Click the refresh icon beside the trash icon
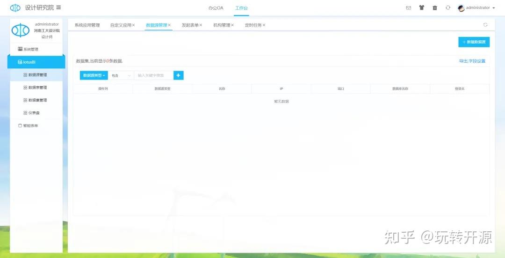Screen dimensions: 505x258 (x=448, y=8)
